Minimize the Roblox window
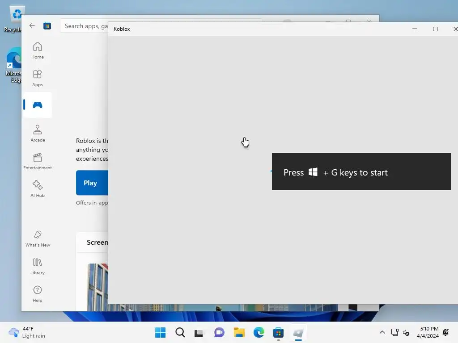This screenshot has height=343, width=458. pyautogui.click(x=415, y=29)
